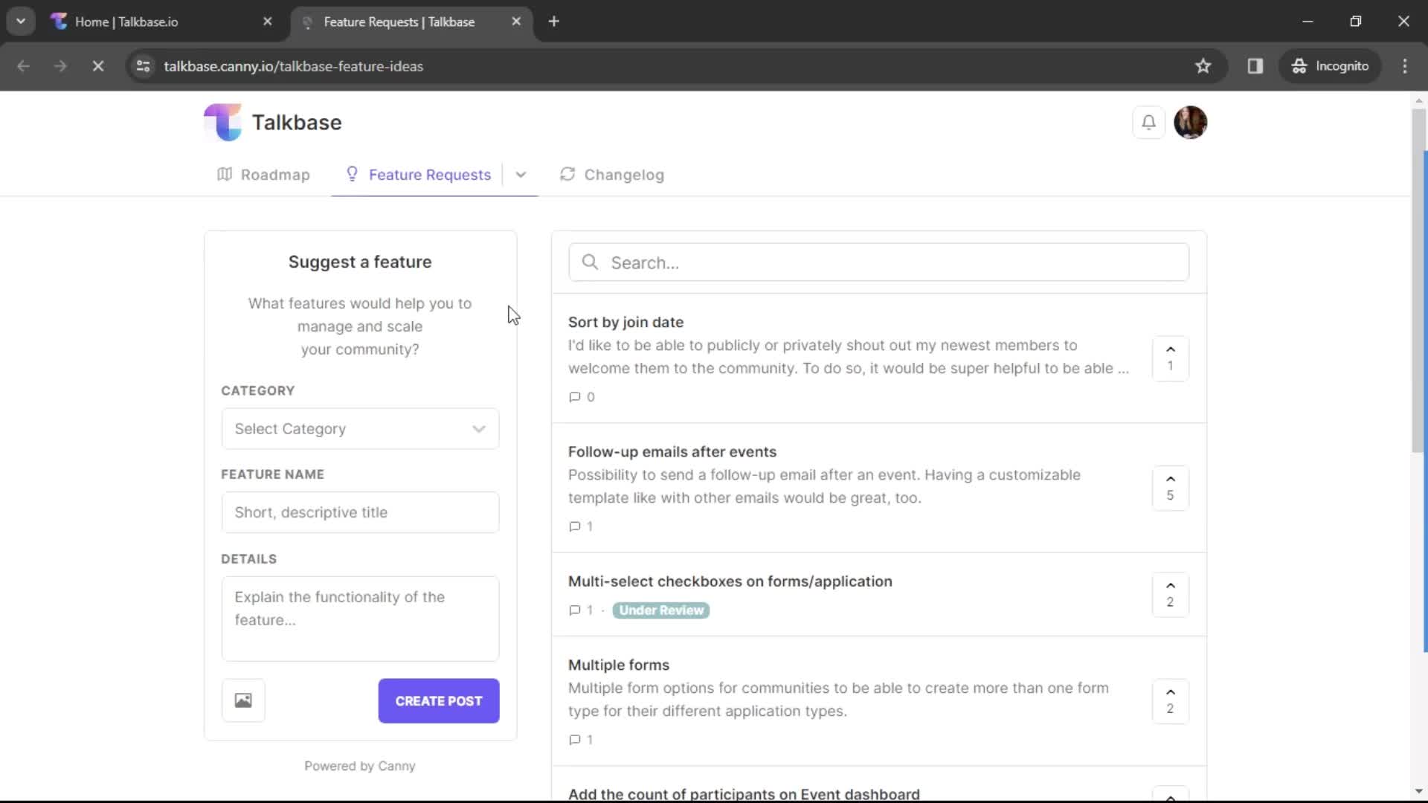
Task: Click the image upload icon in form
Action: coord(242,700)
